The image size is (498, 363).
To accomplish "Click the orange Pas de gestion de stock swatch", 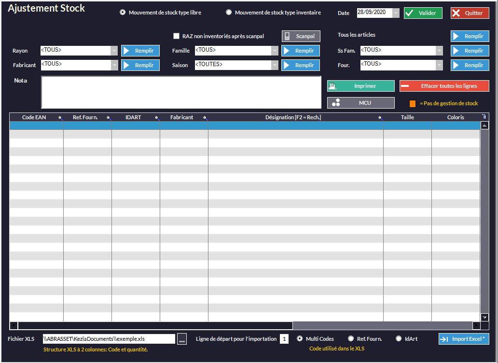I will tap(413, 103).
